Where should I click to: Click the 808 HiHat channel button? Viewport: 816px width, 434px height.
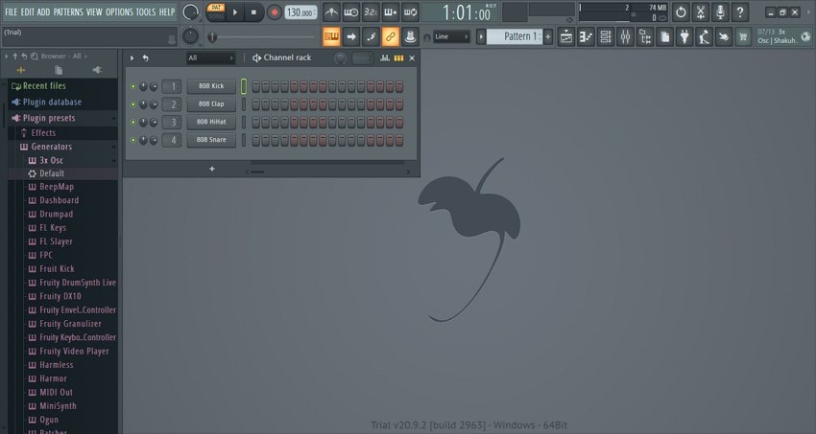point(211,122)
